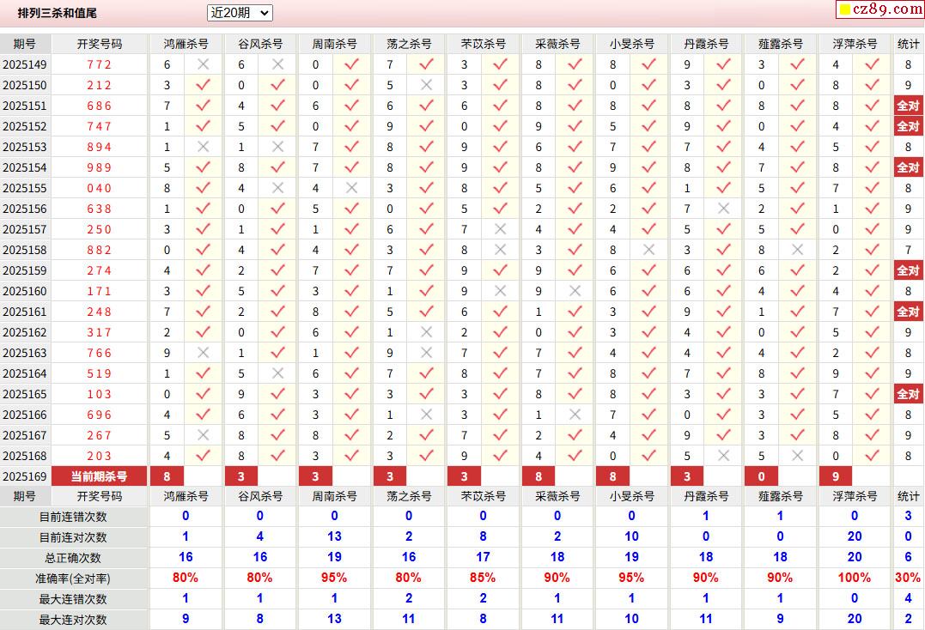925x630 pixels.
Task: Click the 谷风 X mark in row 2025164
Action: 278,373
